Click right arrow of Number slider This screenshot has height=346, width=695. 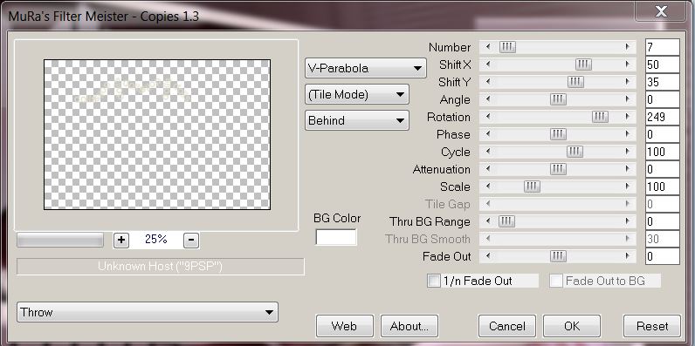[628, 46]
